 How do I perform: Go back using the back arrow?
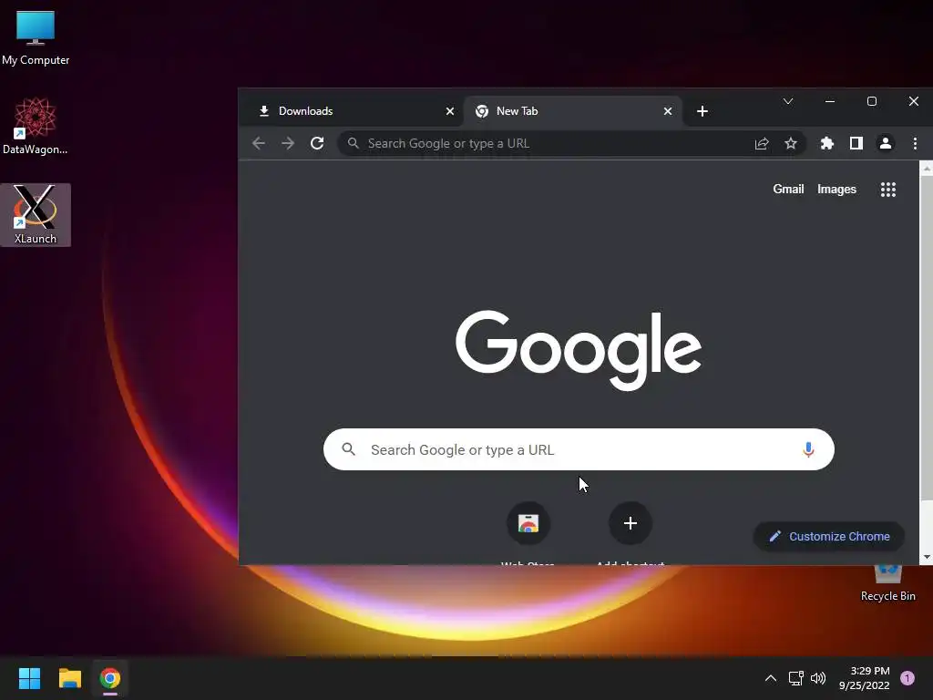pyautogui.click(x=258, y=143)
